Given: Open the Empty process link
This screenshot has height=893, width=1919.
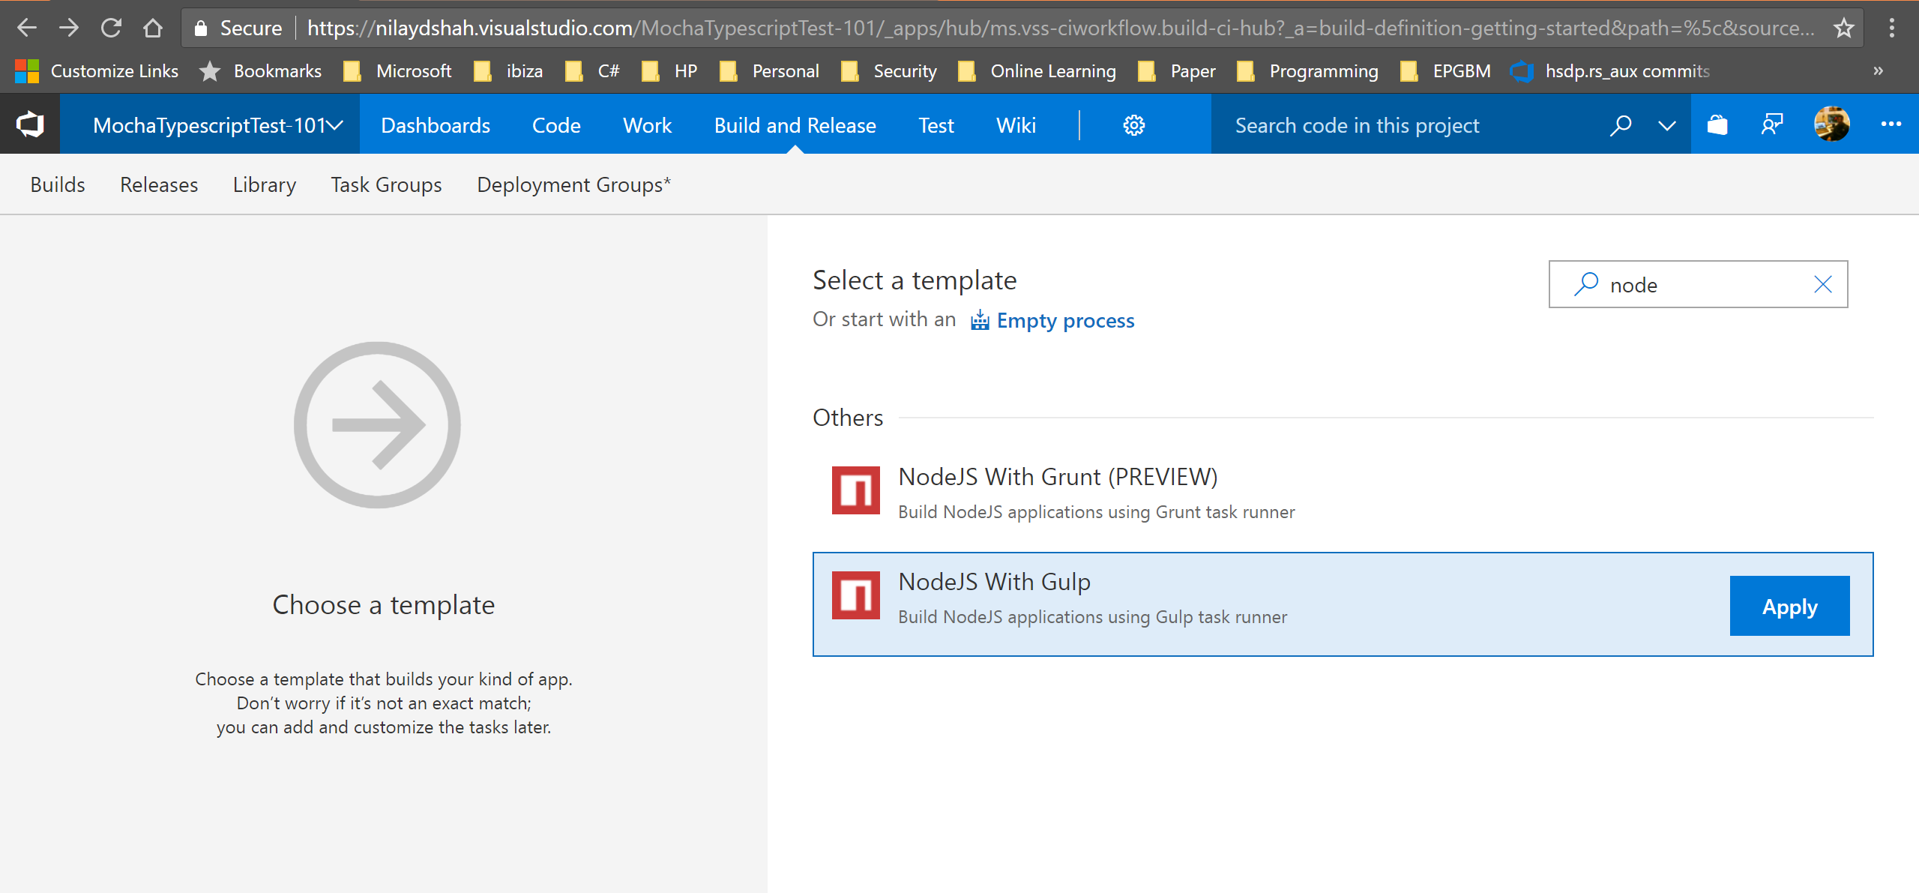Looking at the screenshot, I should (x=1064, y=319).
